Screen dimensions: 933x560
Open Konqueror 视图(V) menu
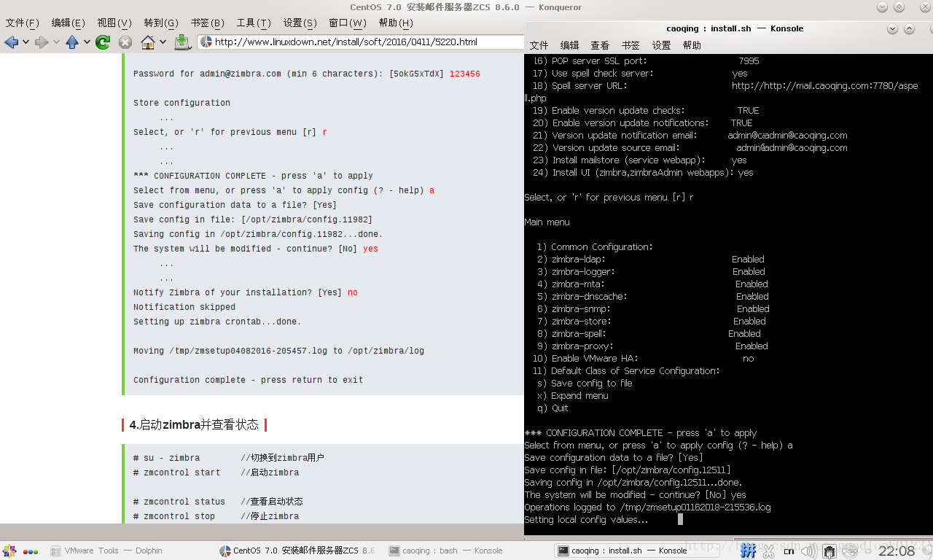click(x=114, y=23)
